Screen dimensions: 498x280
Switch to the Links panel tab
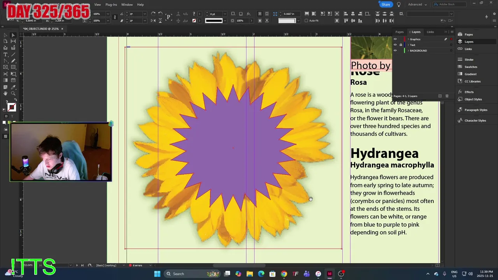[x=430, y=32]
